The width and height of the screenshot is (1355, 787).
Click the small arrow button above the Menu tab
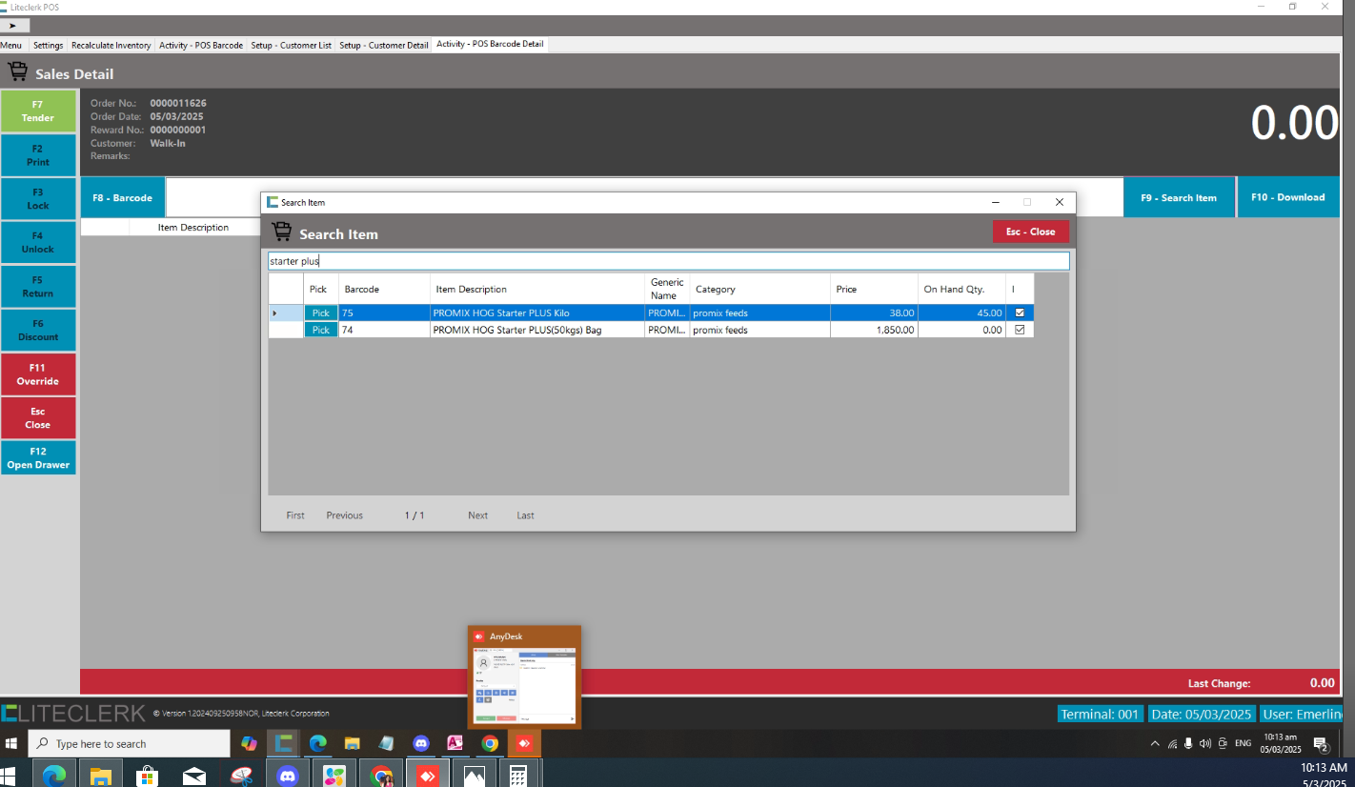click(12, 26)
